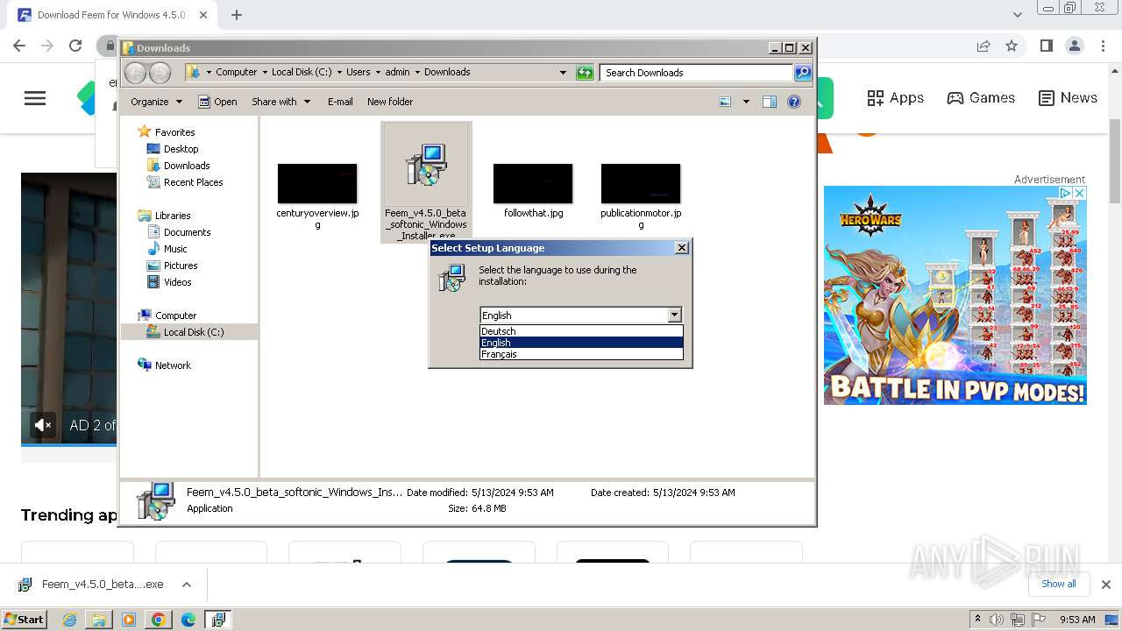Select Deutsch from the language list

tap(581, 331)
